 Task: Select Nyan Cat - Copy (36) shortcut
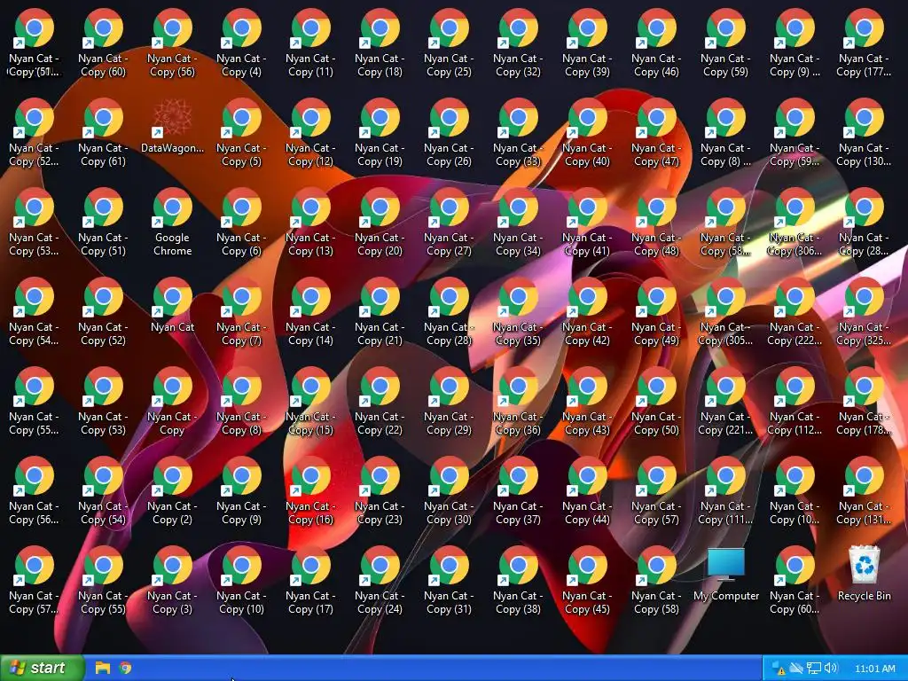[518, 402]
